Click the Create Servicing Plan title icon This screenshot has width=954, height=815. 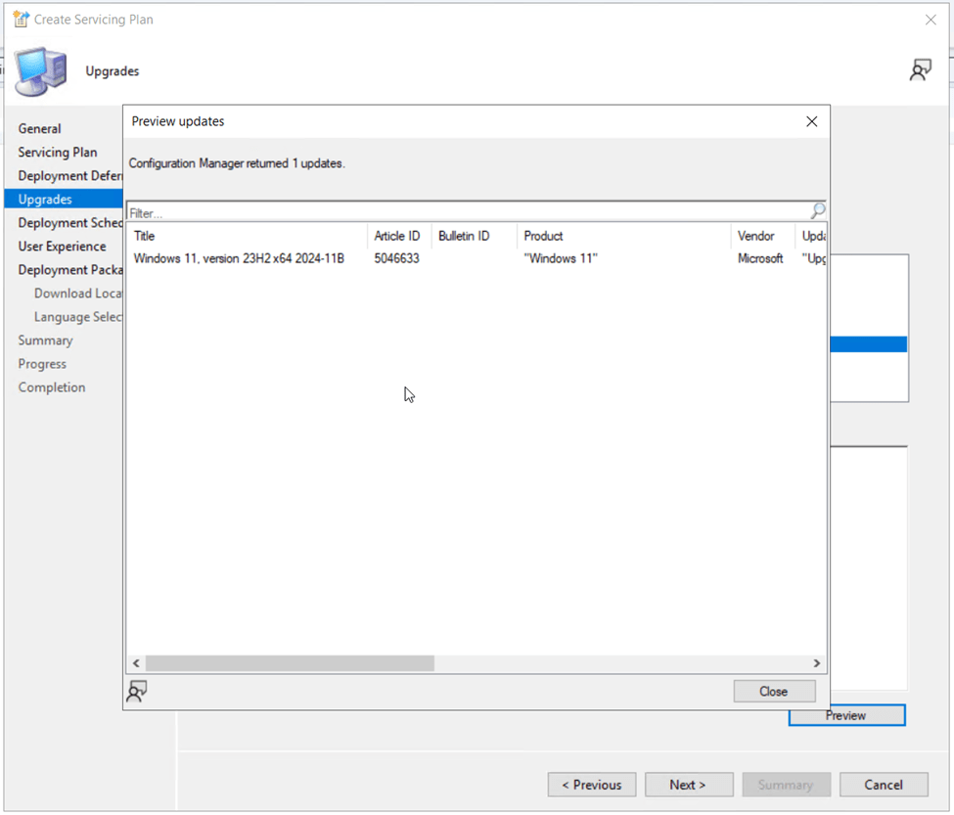[x=21, y=20]
